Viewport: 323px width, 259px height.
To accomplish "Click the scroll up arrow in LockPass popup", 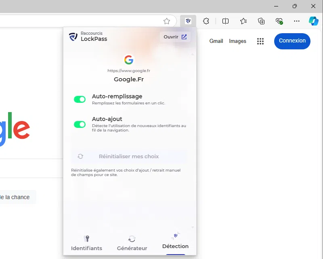I will tap(193, 54).
